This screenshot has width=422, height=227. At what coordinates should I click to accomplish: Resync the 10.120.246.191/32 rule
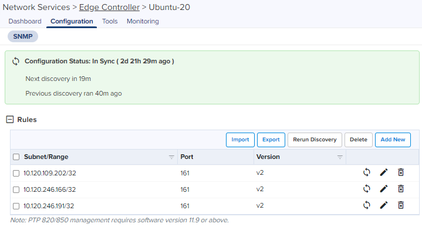click(367, 205)
